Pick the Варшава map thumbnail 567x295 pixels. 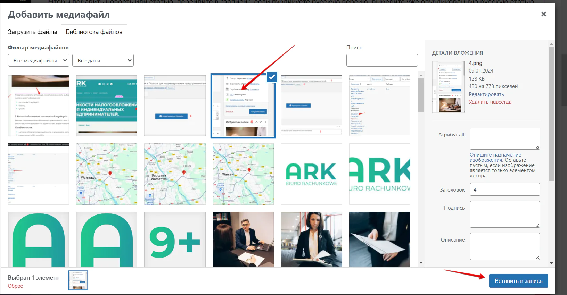pyautogui.click(x=175, y=174)
